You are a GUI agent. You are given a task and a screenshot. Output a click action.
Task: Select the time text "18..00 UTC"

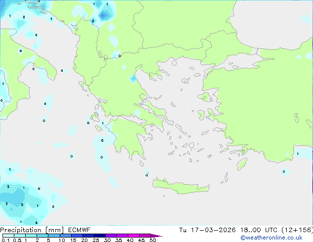(x=259, y=230)
